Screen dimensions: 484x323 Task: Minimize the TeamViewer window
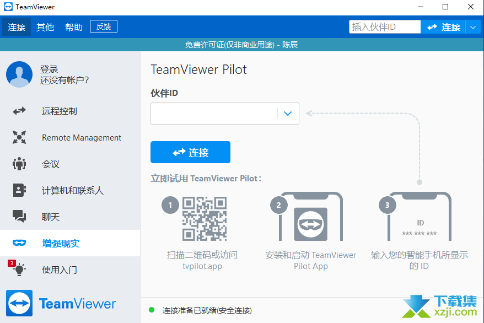click(421, 7)
